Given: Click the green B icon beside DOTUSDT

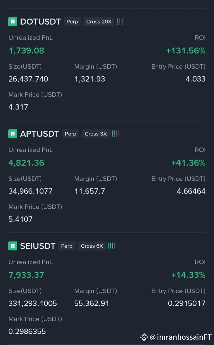Looking at the screenshot, I should point(13,21).
